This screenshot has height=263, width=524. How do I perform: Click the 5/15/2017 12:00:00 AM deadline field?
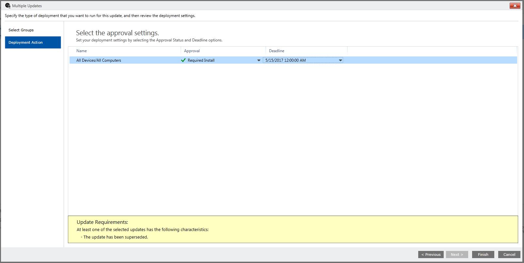[x=286, y=60]
